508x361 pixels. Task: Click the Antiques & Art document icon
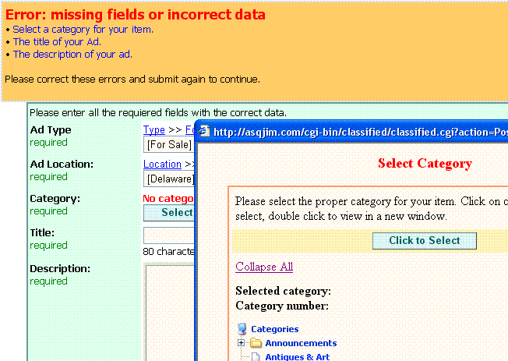[256, 357]
